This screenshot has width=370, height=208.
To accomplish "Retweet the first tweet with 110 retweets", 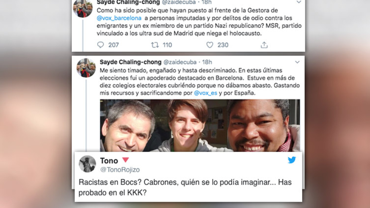I will coord(155,45).
